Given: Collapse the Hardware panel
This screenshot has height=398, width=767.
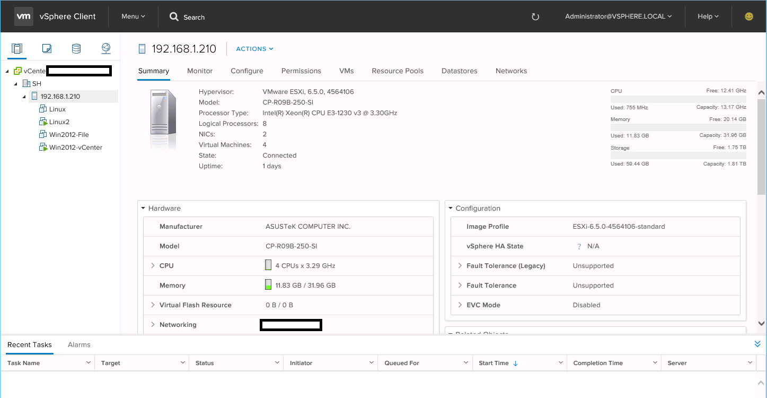Looking at the screenshot, I should pos(143,209).
